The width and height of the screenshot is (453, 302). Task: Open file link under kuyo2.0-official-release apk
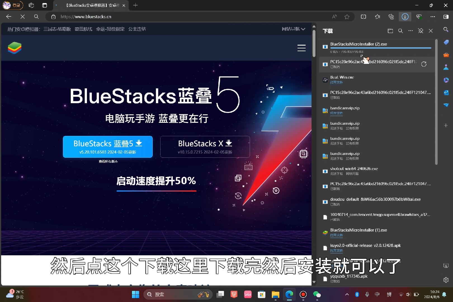336,251
